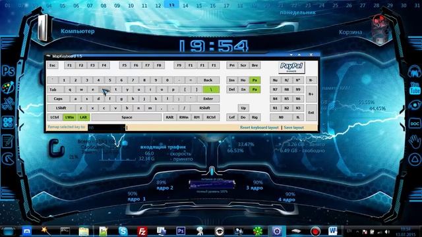
Task: Open the paint palette sidebar icon
Action: coord(8,88)
